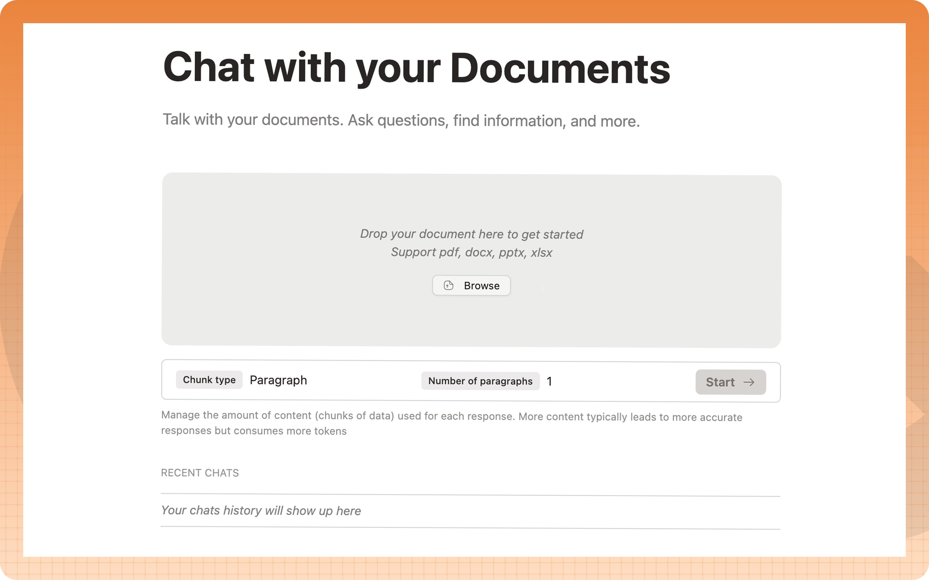Click empty top area of document drop zone
The width and height of the screenshot is (929, 580).
(x=471, y=200)
